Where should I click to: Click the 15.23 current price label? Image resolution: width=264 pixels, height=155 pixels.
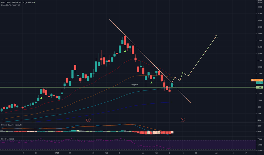(x=260, y=83)
